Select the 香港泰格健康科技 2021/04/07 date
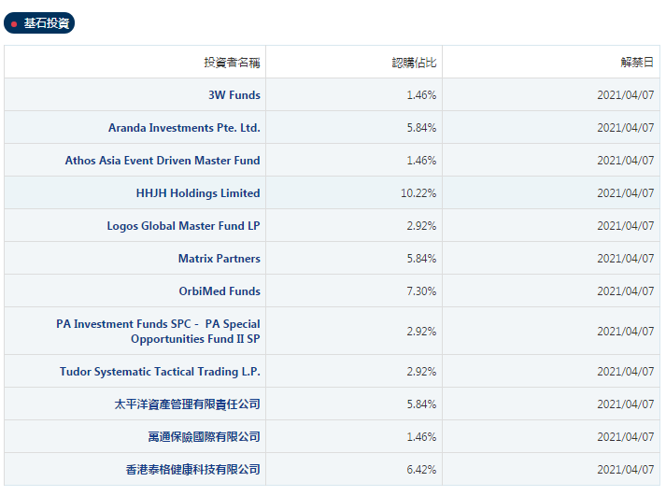Image resolution: width=666 pixels, height=496 pixels. (626, 469)
